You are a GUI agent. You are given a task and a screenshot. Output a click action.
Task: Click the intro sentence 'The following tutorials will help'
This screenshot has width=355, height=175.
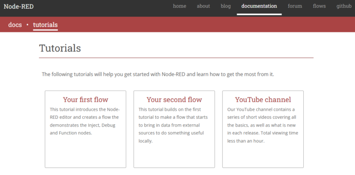point(158,74)
